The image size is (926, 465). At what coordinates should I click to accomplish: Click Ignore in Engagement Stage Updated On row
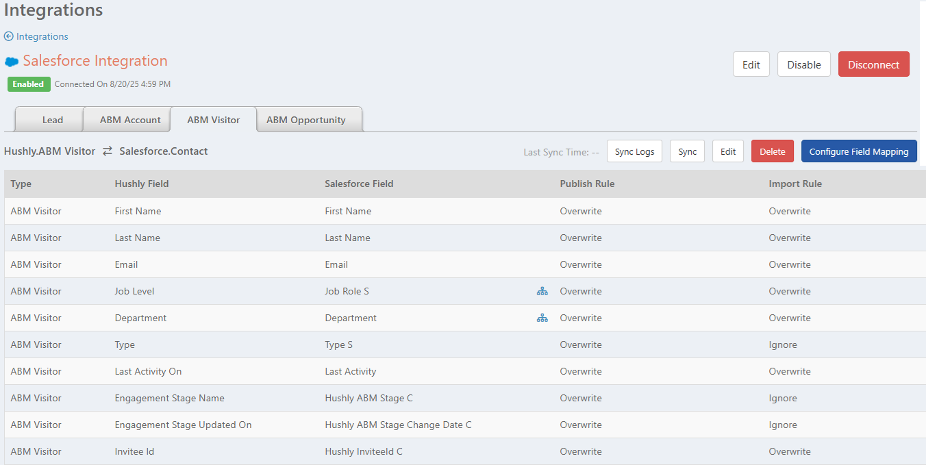(x=783, y=425)
